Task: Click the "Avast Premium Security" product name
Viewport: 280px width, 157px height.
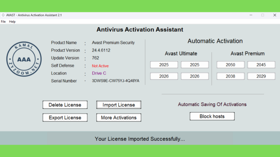Action: [113, 43]
